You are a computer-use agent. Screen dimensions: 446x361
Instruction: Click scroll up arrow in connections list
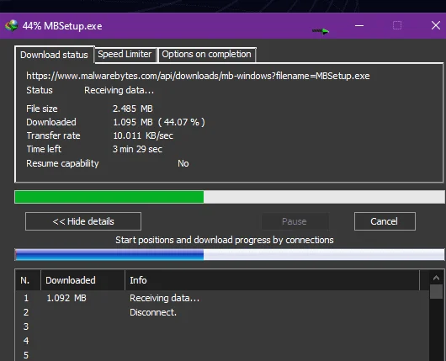437,278
